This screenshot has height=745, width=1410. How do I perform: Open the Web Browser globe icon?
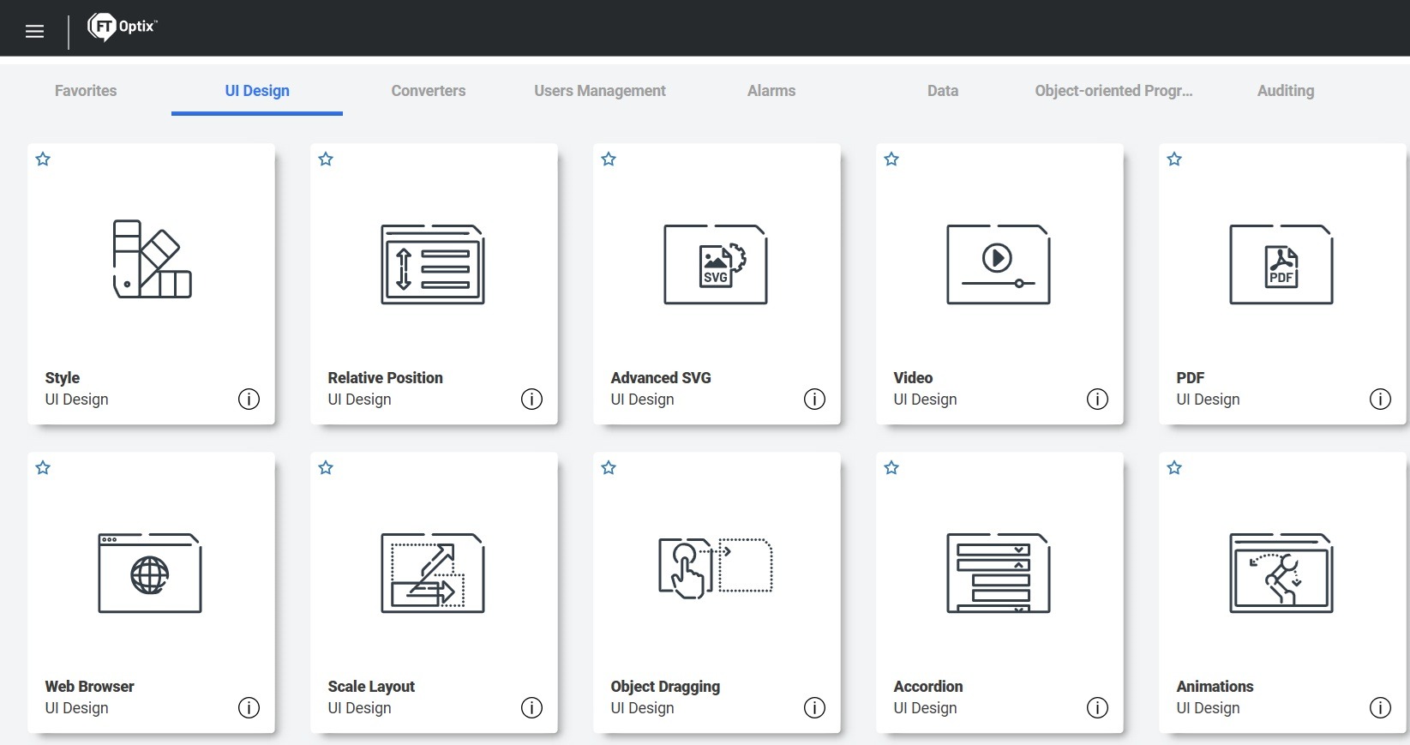(150, 573)
